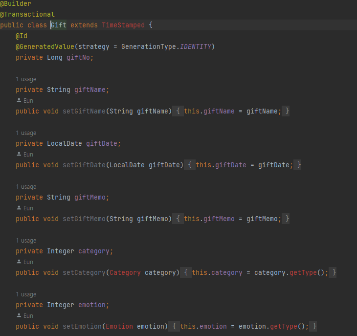This screenshot has height=336, width=357.
Task: Click the @Id annotation
Action: (x=22, y=36)
